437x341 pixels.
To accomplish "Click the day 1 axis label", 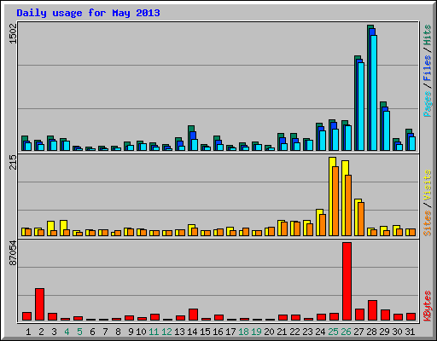I will [x=28, y=332].
